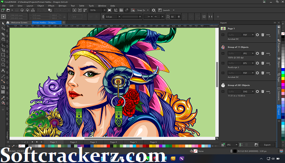Check Group of 11 Objects PDF checkbox
This screenshot has height=163, width=285.
pos(223,73)
